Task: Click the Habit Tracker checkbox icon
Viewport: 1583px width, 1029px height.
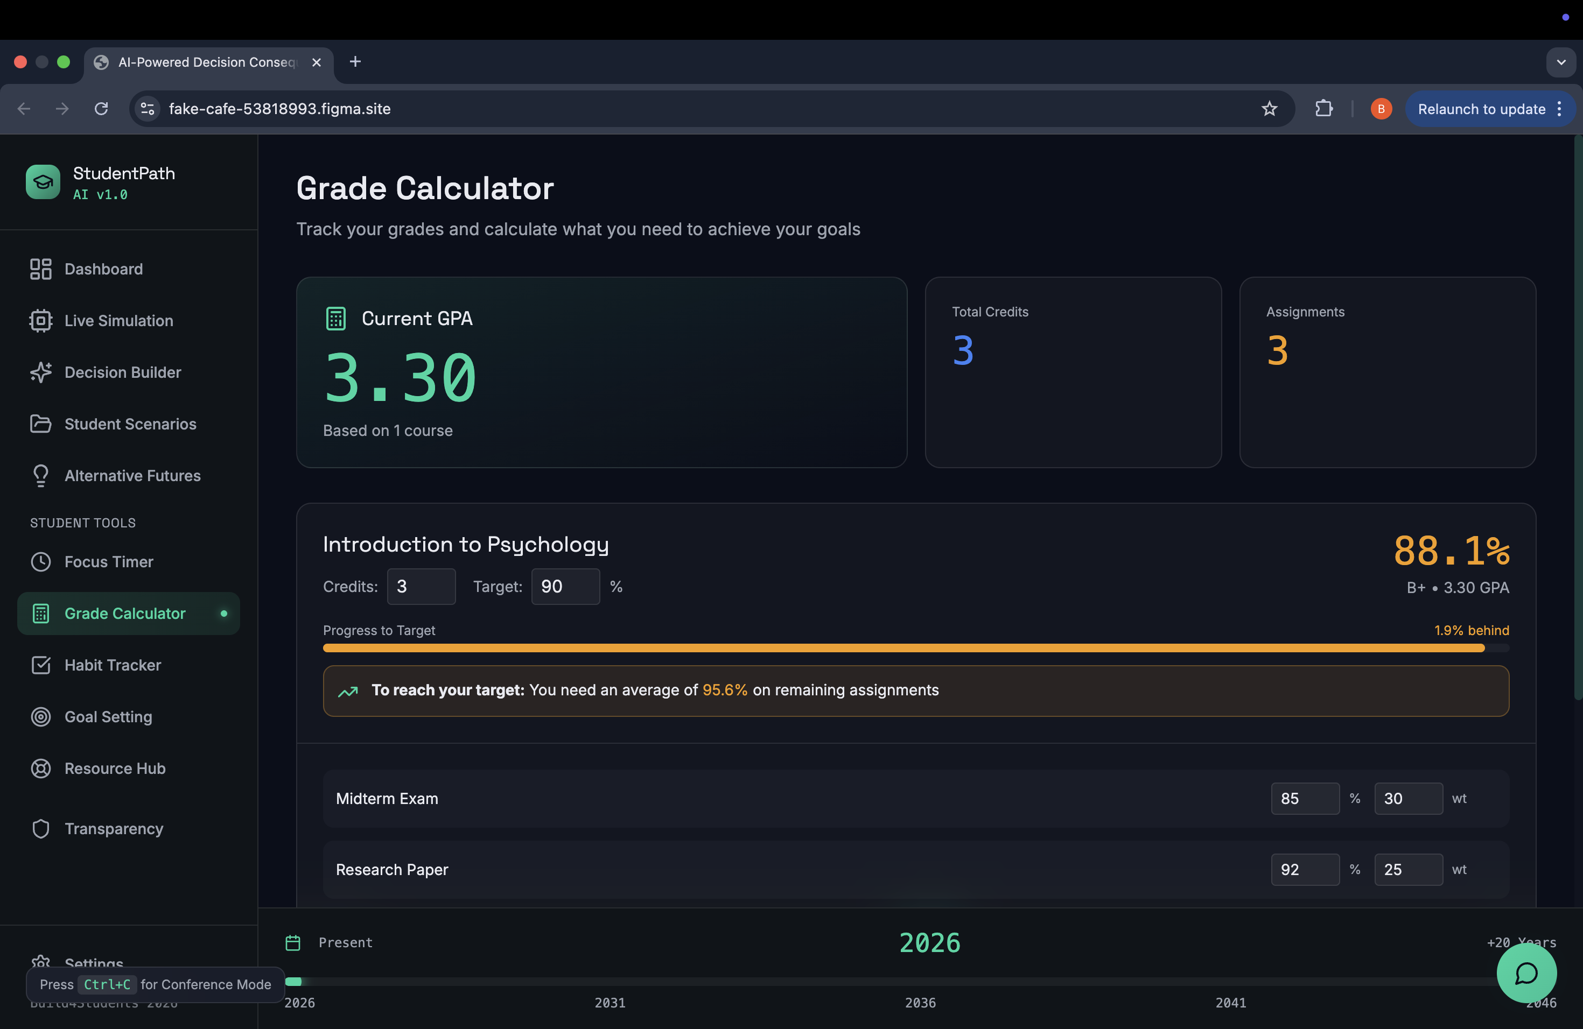Action: click(40, 665)
